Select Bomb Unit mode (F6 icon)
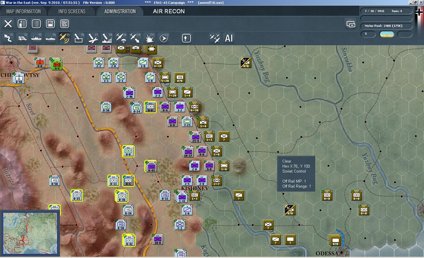 point(79,38)
